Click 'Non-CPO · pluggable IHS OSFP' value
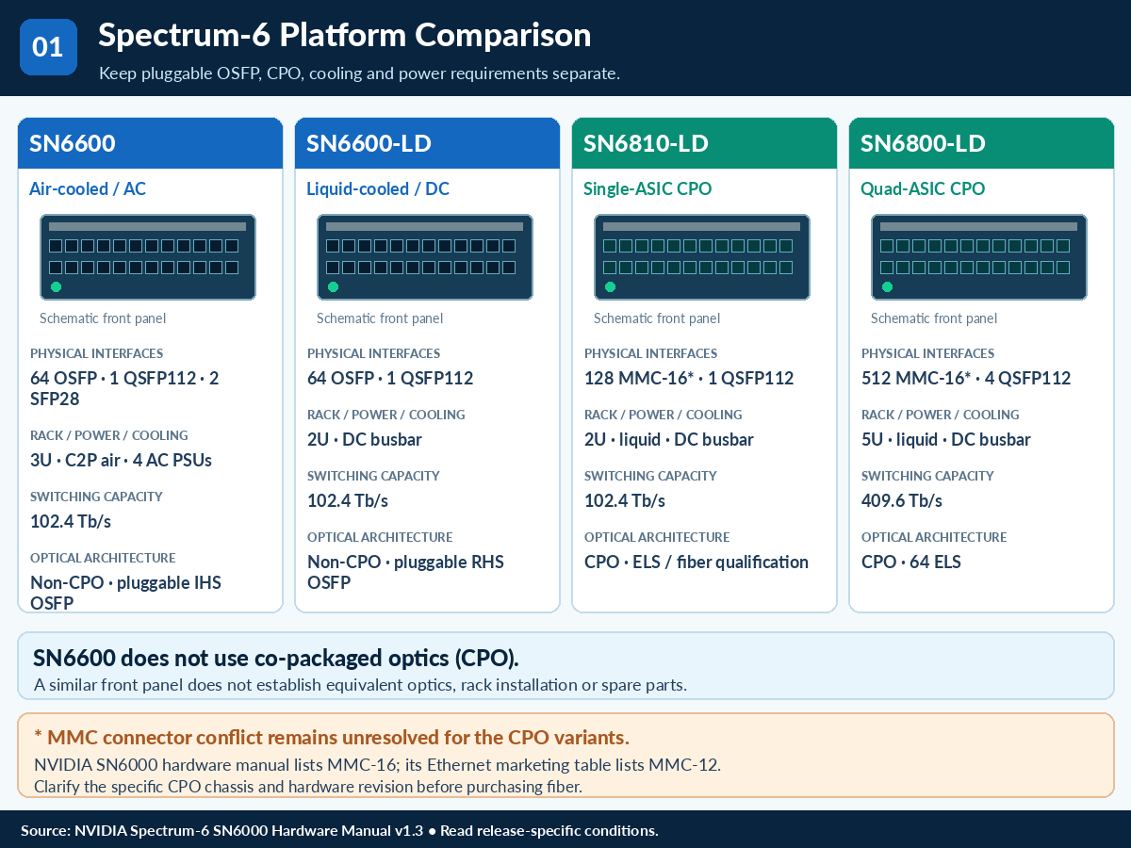 [x=125, y=593]
